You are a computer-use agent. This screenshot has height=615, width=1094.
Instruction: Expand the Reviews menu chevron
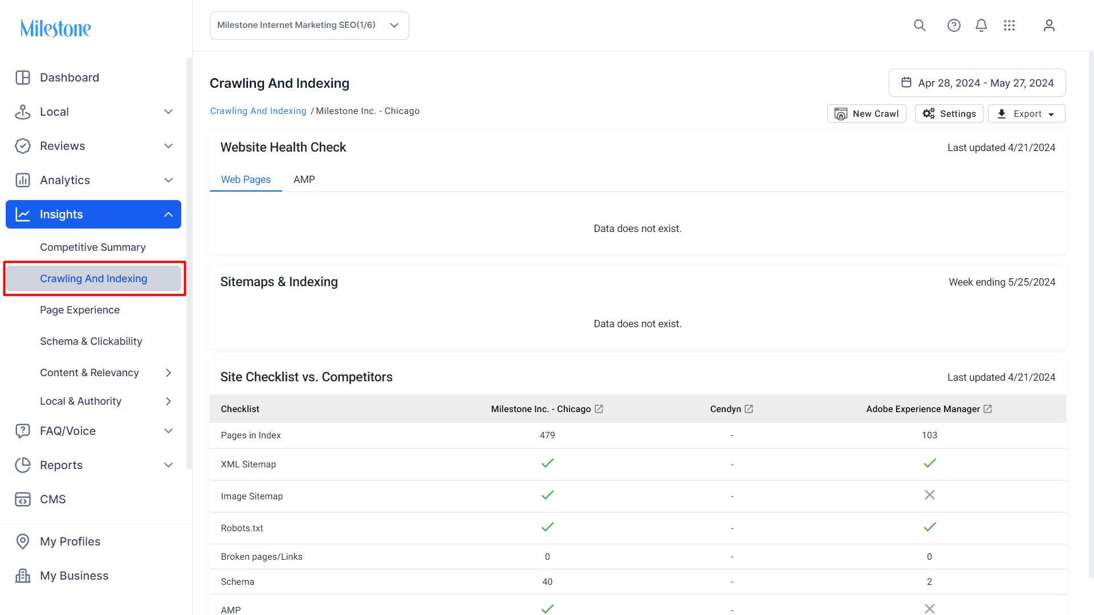168,146
